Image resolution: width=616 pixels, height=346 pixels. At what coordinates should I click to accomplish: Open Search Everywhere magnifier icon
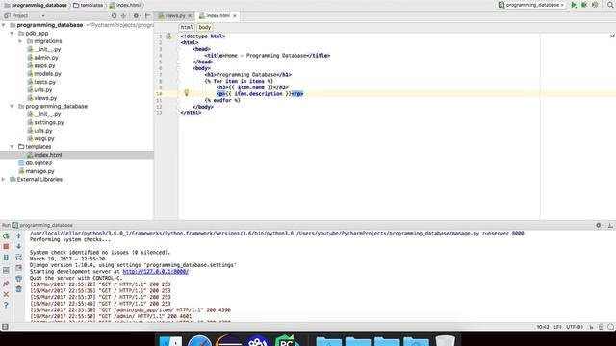pos(610,5)
